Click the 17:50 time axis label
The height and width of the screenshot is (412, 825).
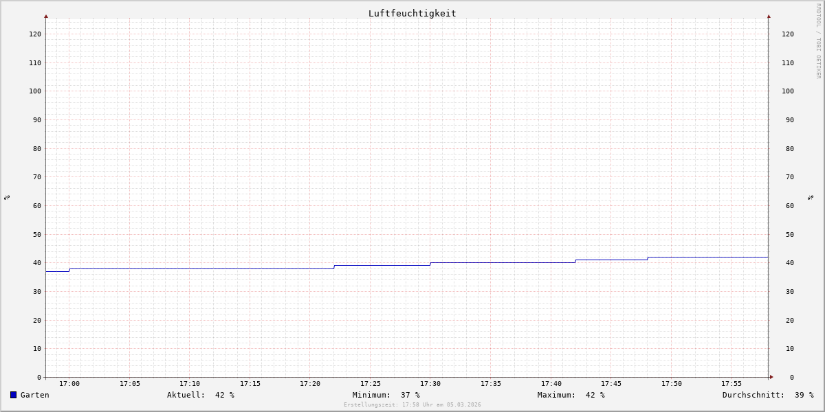[x=672, y=384]
